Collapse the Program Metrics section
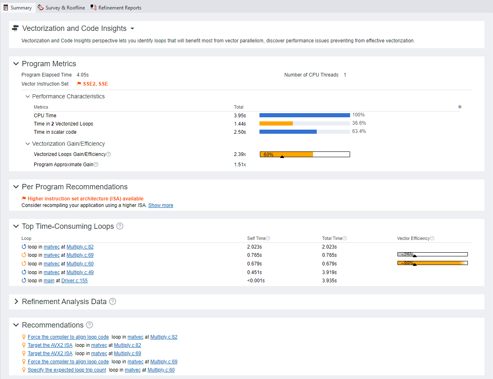Viewport: 493px width, 379px height. coord(16,64)
